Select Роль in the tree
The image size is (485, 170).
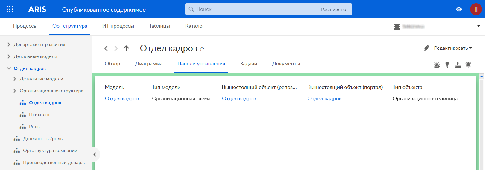click(x=34, y=127)
